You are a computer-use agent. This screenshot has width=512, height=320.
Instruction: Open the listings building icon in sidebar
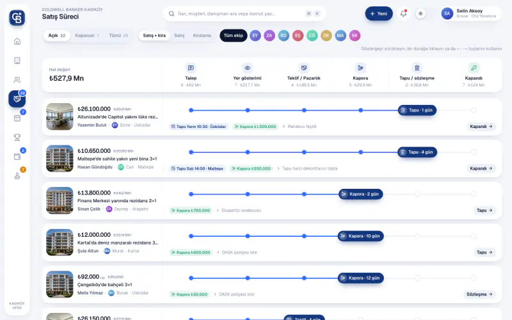17,60
